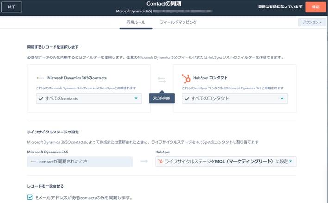The image size is (328, 203).
Task: Switch to the 同期ルール tab
Action: click(136, 22)
